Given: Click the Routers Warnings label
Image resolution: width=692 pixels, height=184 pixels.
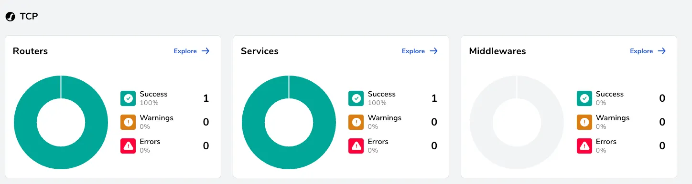Looking at the screenshot, I should click(156, 118).
